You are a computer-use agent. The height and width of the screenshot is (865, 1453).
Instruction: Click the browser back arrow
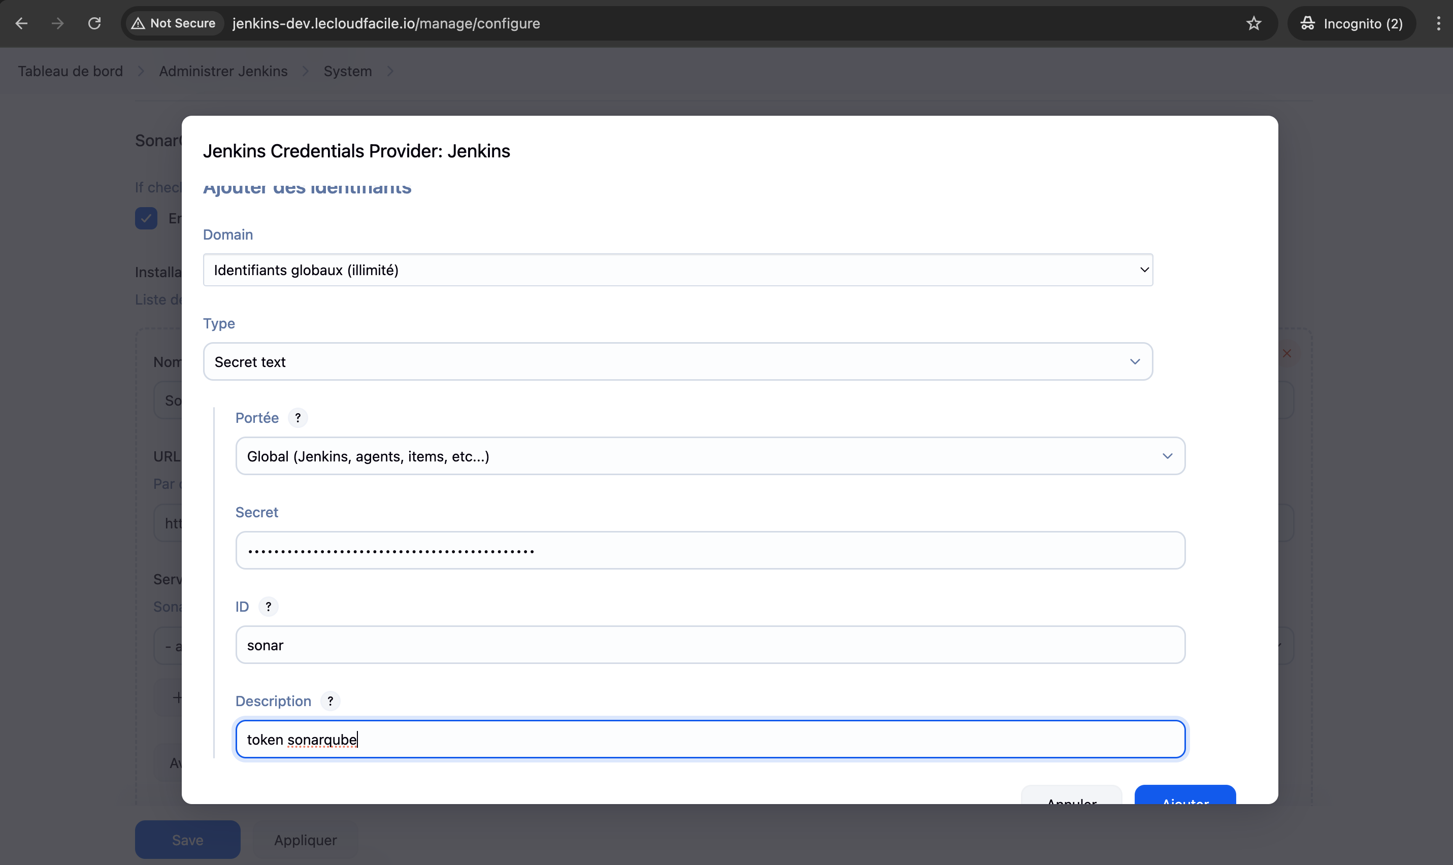pyautogui.click(x=21, y=23)
